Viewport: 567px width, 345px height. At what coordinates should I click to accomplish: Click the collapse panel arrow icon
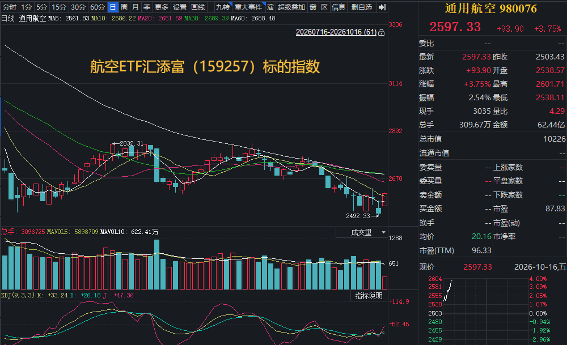[382, 7]
